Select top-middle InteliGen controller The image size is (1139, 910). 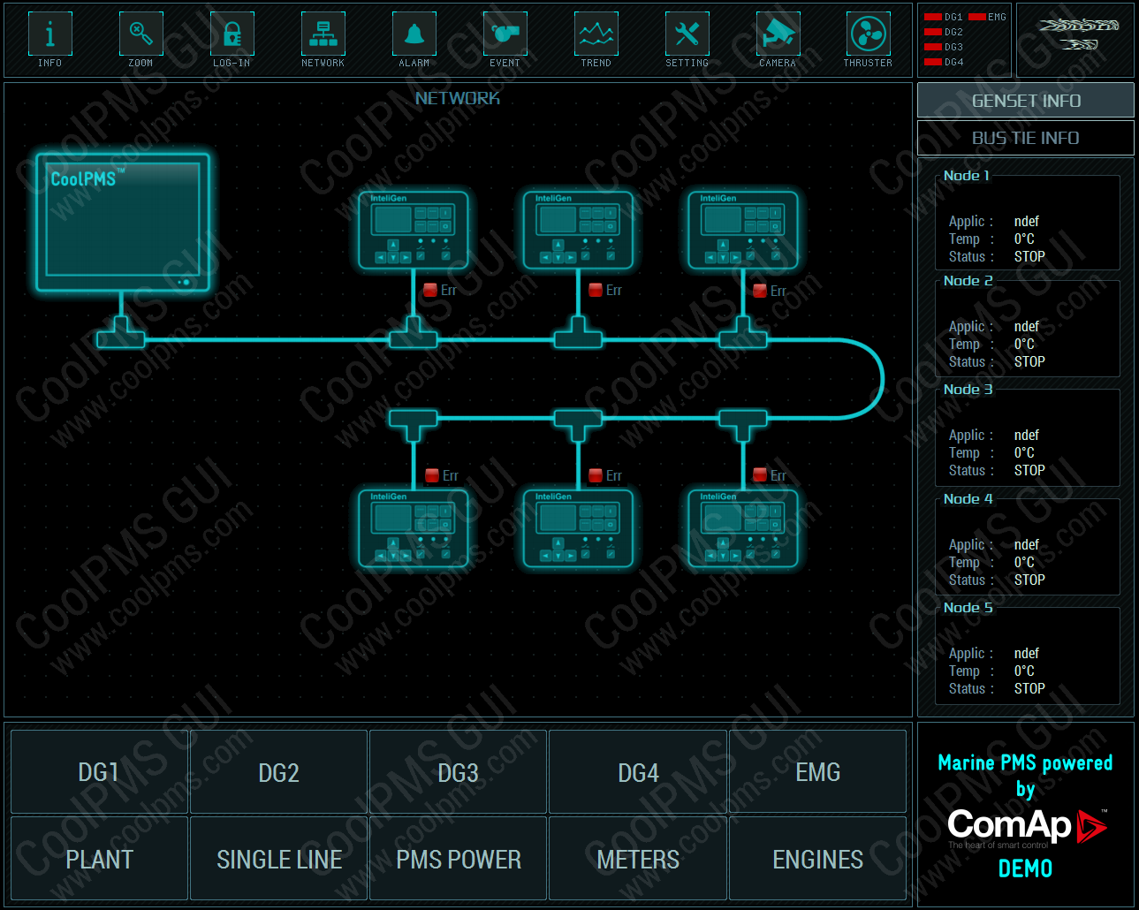tap(578, 231)
